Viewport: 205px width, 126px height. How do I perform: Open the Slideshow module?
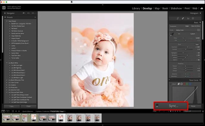click(175, 8)
